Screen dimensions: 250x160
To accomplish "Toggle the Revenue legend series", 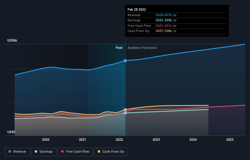I will tap(17, 152).
